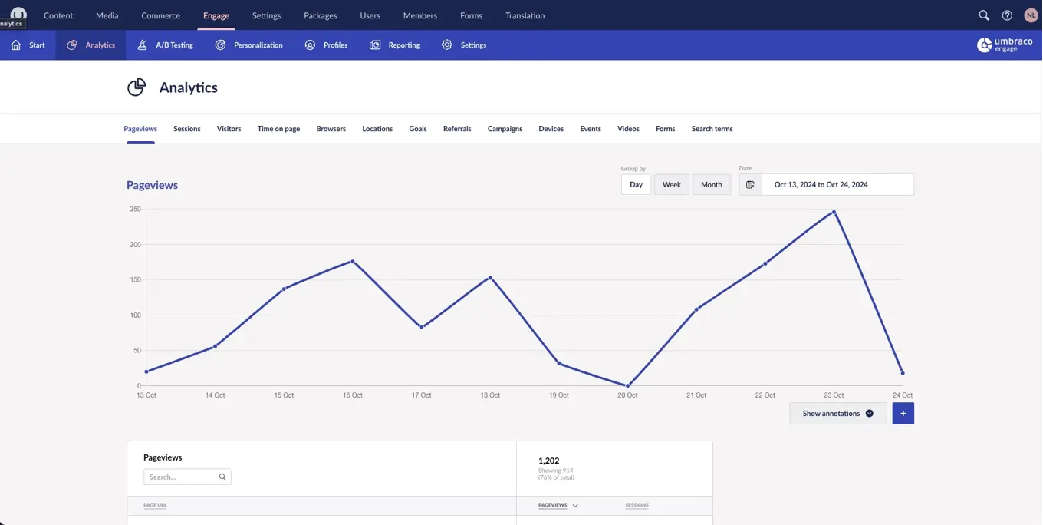Switch to the Events tab

click(591, 129)
